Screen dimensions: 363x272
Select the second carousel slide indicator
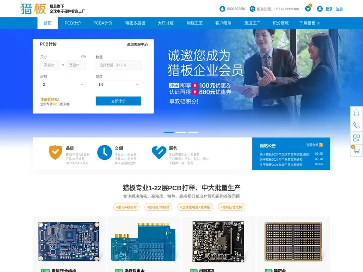[x=181, y=132]
